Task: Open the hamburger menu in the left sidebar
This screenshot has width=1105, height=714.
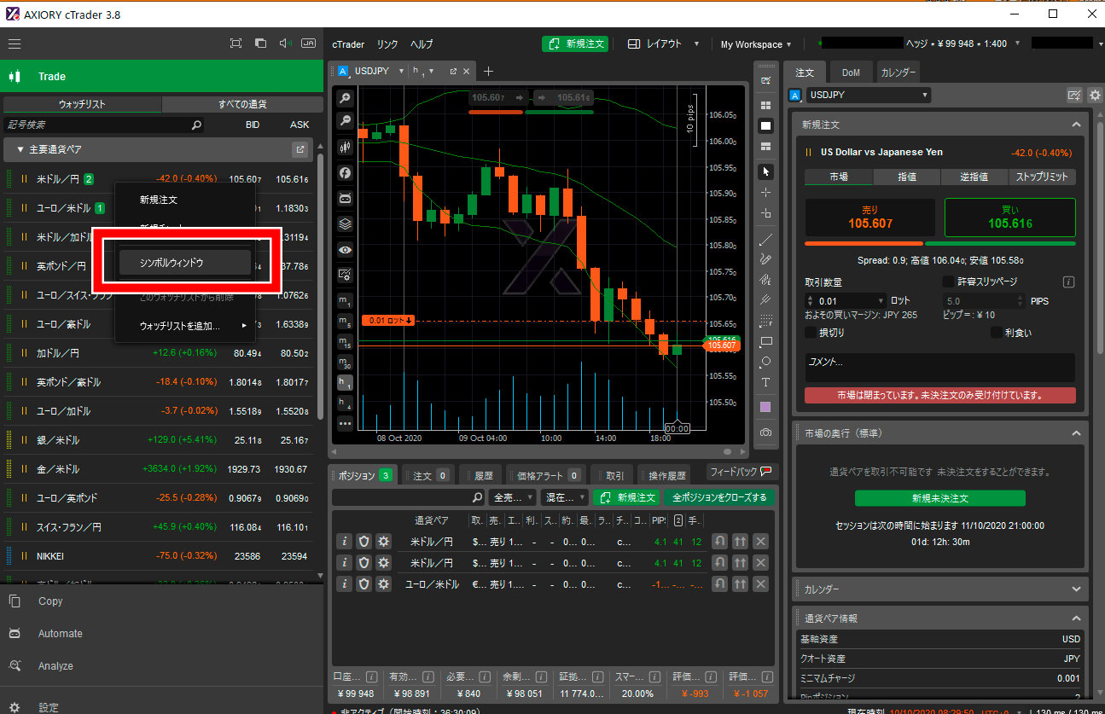Action: click(15, 44)
